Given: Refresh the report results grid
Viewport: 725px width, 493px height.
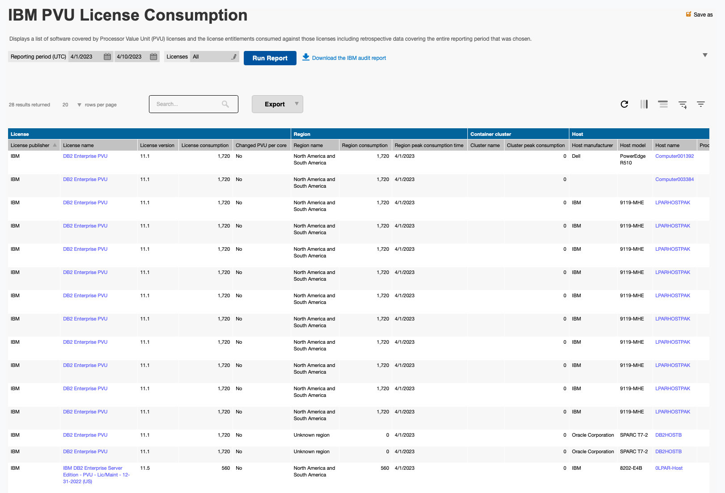Looking at the screenshot, I should pos(624,104).
